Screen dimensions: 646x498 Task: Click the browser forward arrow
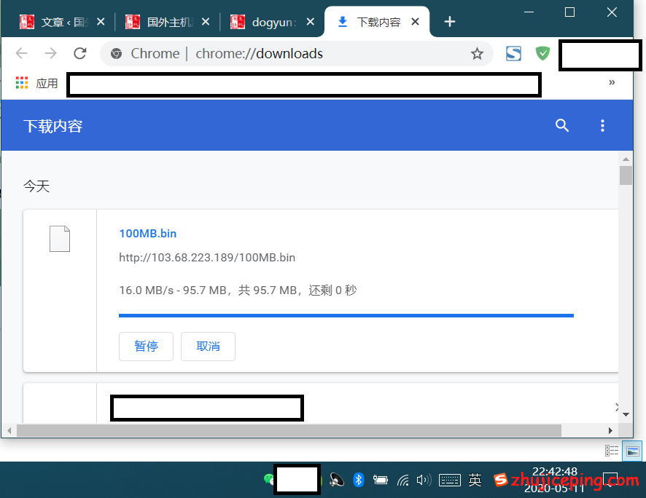point(51,53)
